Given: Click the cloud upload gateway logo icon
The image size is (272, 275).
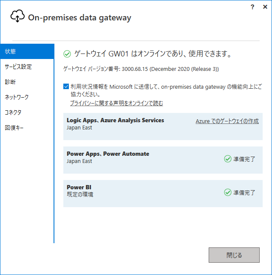Looking at the screenshot, I should [x=17, y=16].
